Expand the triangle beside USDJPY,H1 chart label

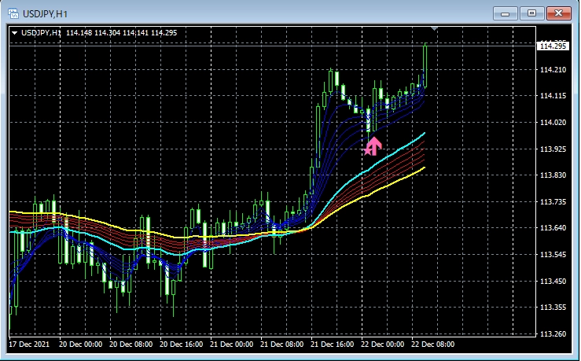14,32
